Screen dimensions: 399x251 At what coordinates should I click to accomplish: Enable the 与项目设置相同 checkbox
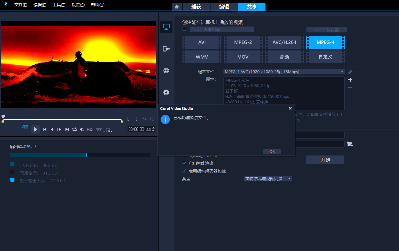click(x=184, y=29)
